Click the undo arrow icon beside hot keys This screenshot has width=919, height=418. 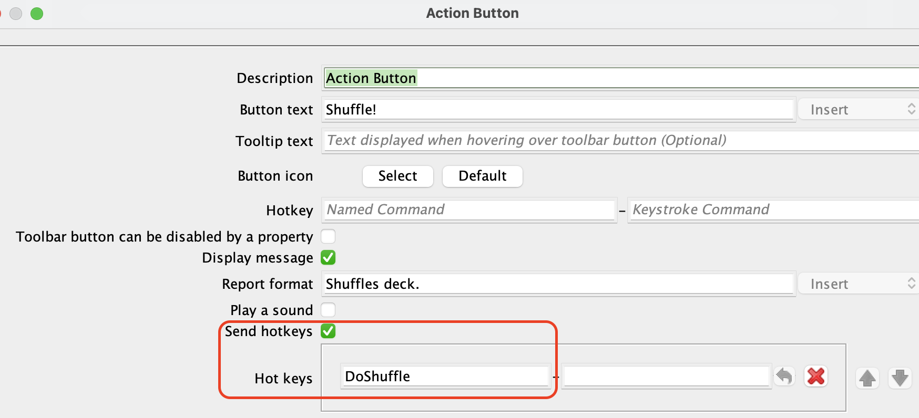pyautogui.click(x=784, y=377)
